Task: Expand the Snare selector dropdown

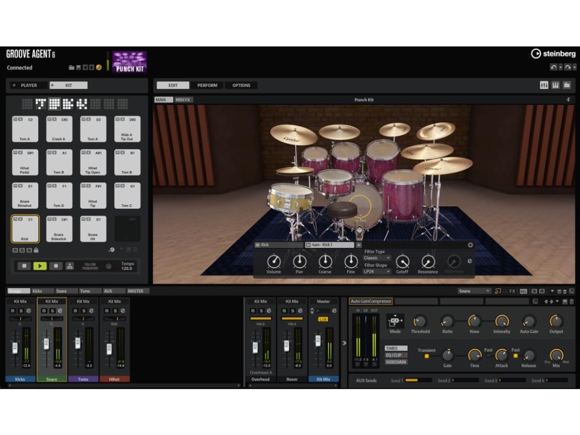Action: click(474, 291)
